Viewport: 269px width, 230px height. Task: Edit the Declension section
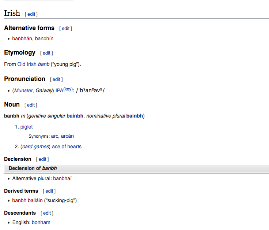42,159
